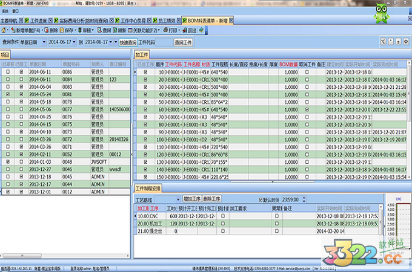Expand the 打印 dropdown arrow

coord(179,30)
